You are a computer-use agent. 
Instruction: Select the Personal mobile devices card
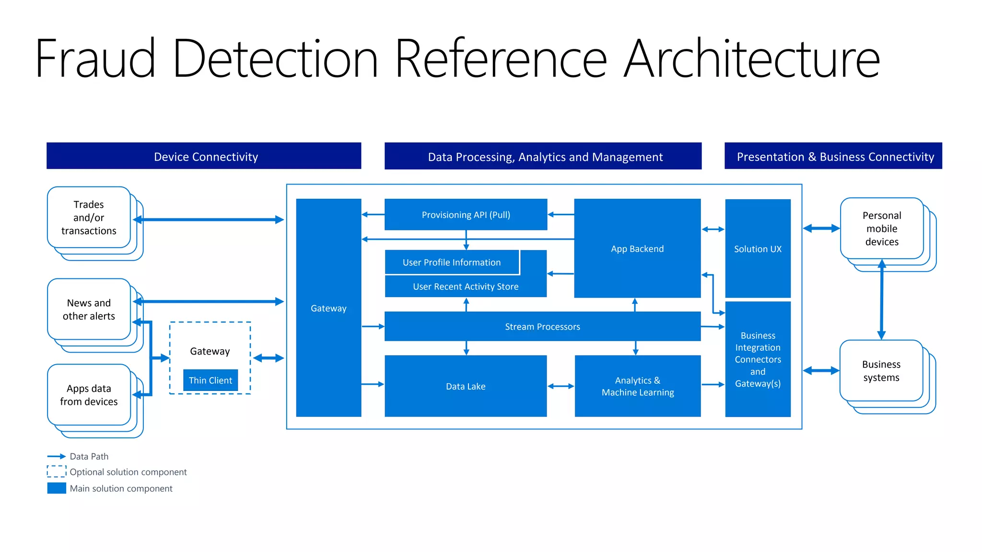881,228
